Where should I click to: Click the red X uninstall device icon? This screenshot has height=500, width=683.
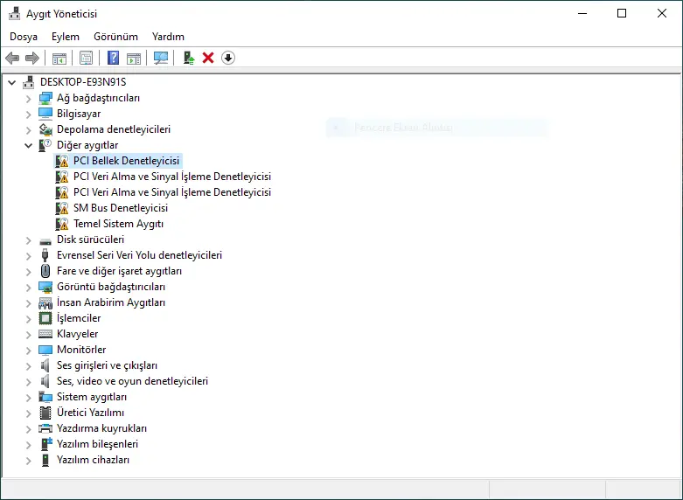pos(208,58)
